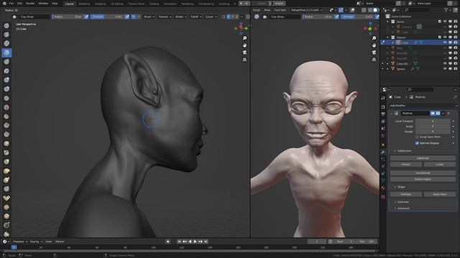Open the Cursor dropdown
This screenshot has width=460, height=258.
(211, 16)
